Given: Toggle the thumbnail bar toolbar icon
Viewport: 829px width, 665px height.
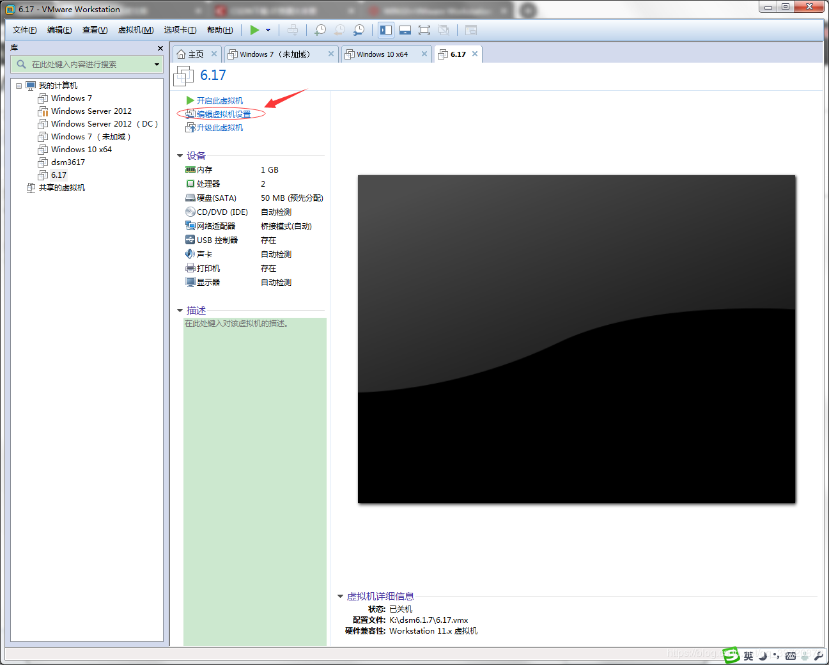Looking at the screenshot, I should click(405, 30).
